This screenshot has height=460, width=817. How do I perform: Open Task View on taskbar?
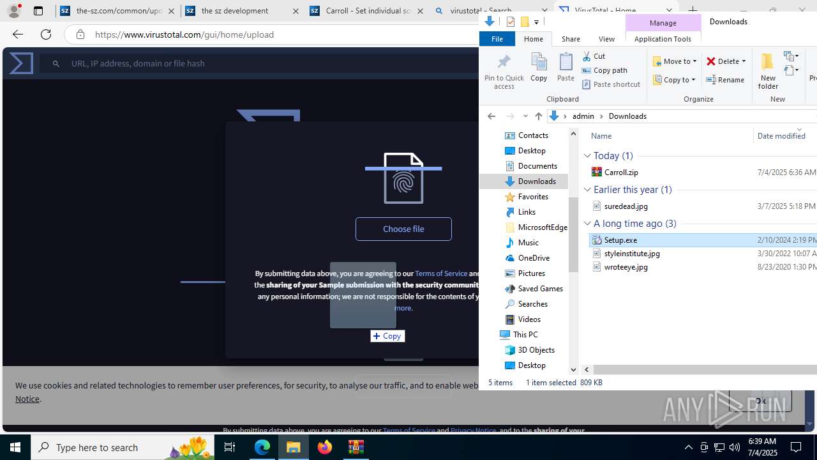pos(230,447)
